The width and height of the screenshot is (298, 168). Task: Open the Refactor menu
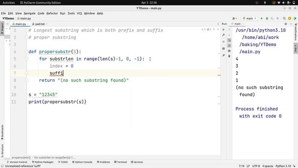(52, 14)
